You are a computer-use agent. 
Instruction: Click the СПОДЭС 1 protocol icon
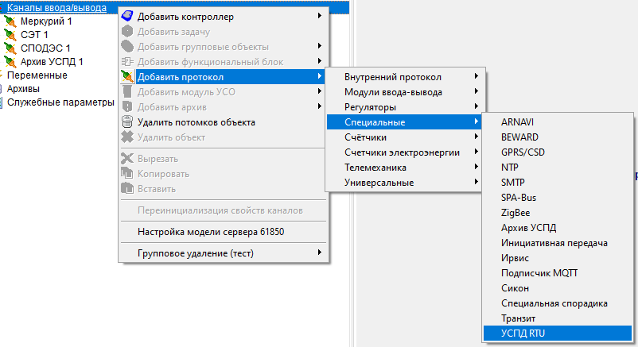pyautogui.click(x=10, y=48)
